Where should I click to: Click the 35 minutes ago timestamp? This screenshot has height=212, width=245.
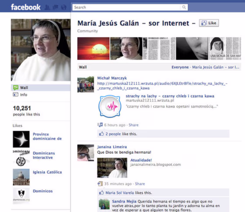[118, 184]
